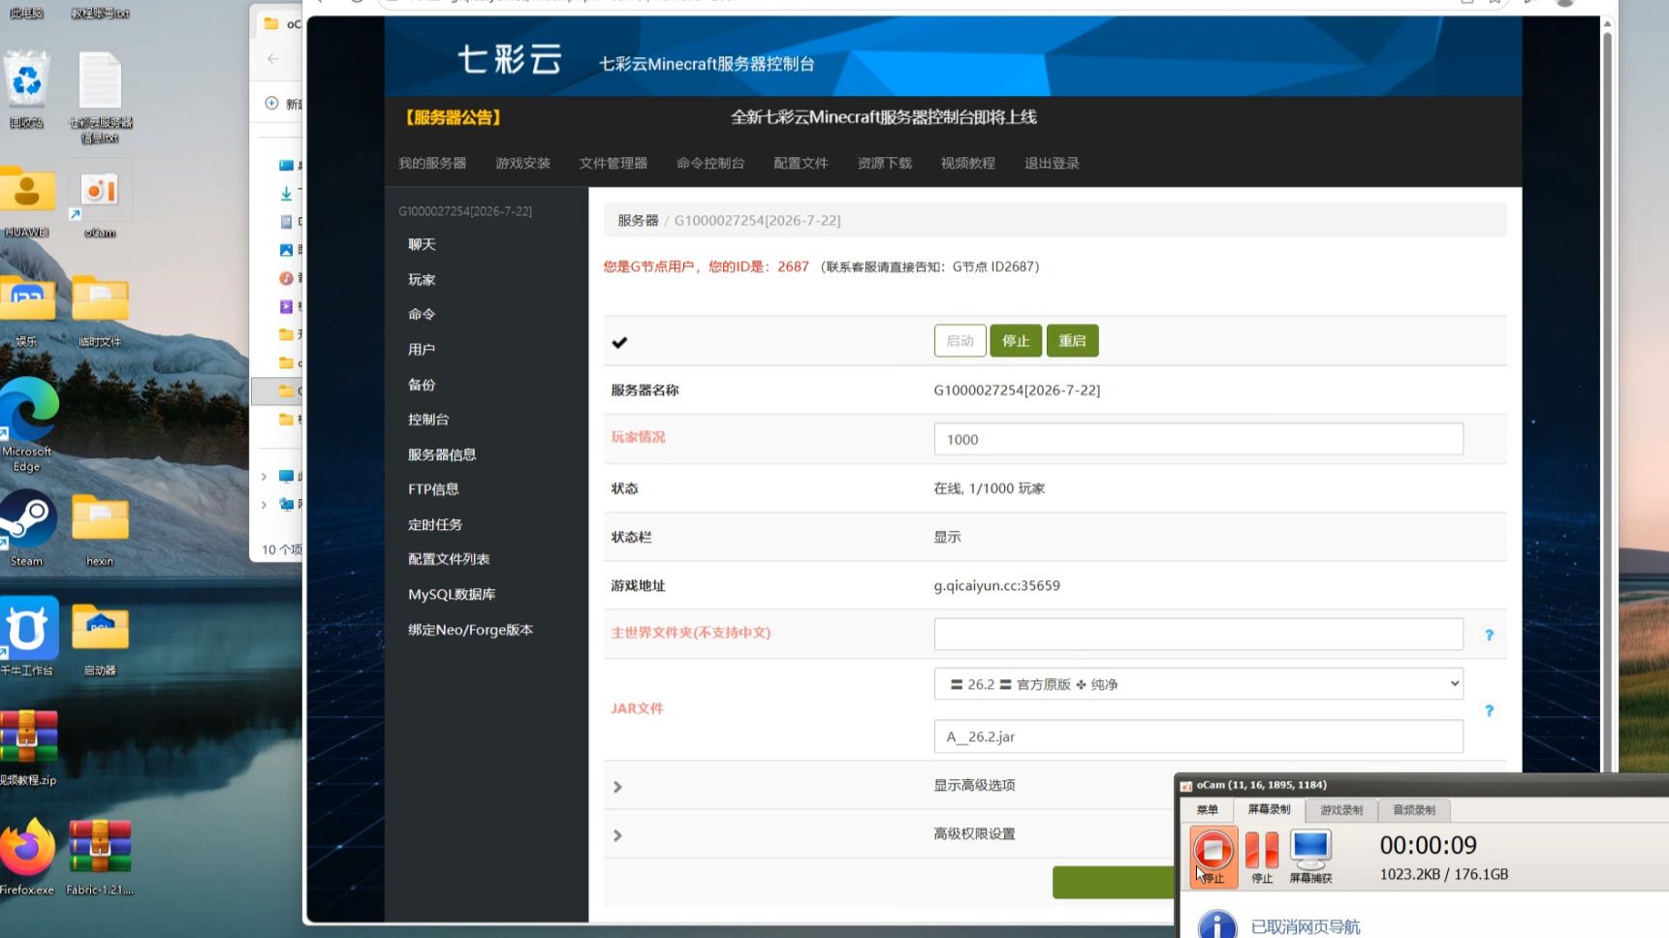Open FTP信息 in the sidebar
Image resolution: width=1669 pixels, height=938 pixels.
coord(433,489)
